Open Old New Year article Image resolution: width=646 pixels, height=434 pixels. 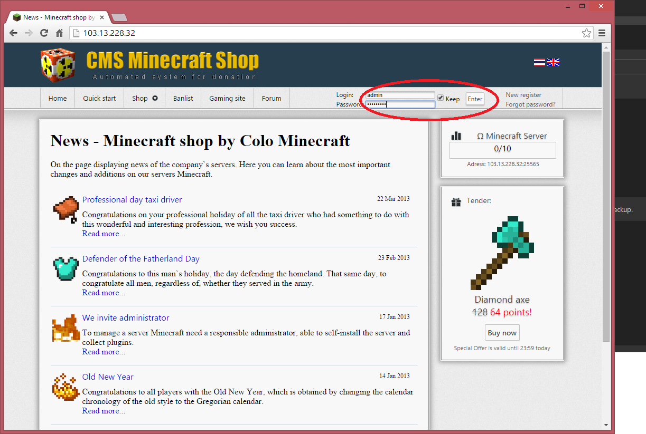tap(108, 377)
